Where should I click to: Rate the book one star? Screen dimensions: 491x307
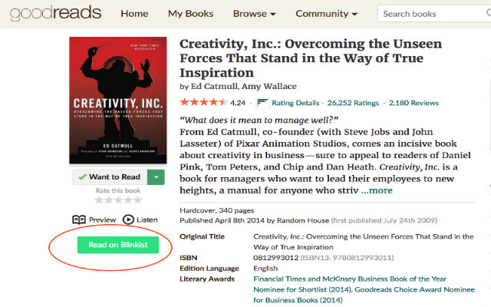coord(98,200)
